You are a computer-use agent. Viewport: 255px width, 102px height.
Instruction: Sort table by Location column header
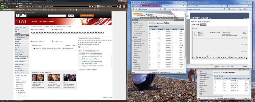[x=161, y=29]
